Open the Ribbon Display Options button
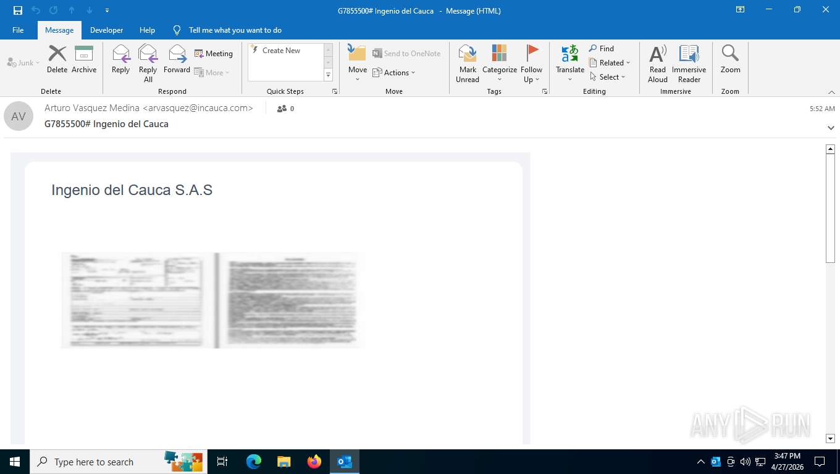The width and height of the screenshot is (840, 474). (x=740, y=10)
